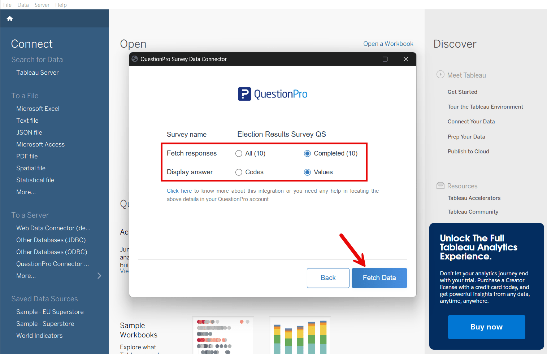
Task: Go to the Tableau home icon
Action: tap(10, 19)
